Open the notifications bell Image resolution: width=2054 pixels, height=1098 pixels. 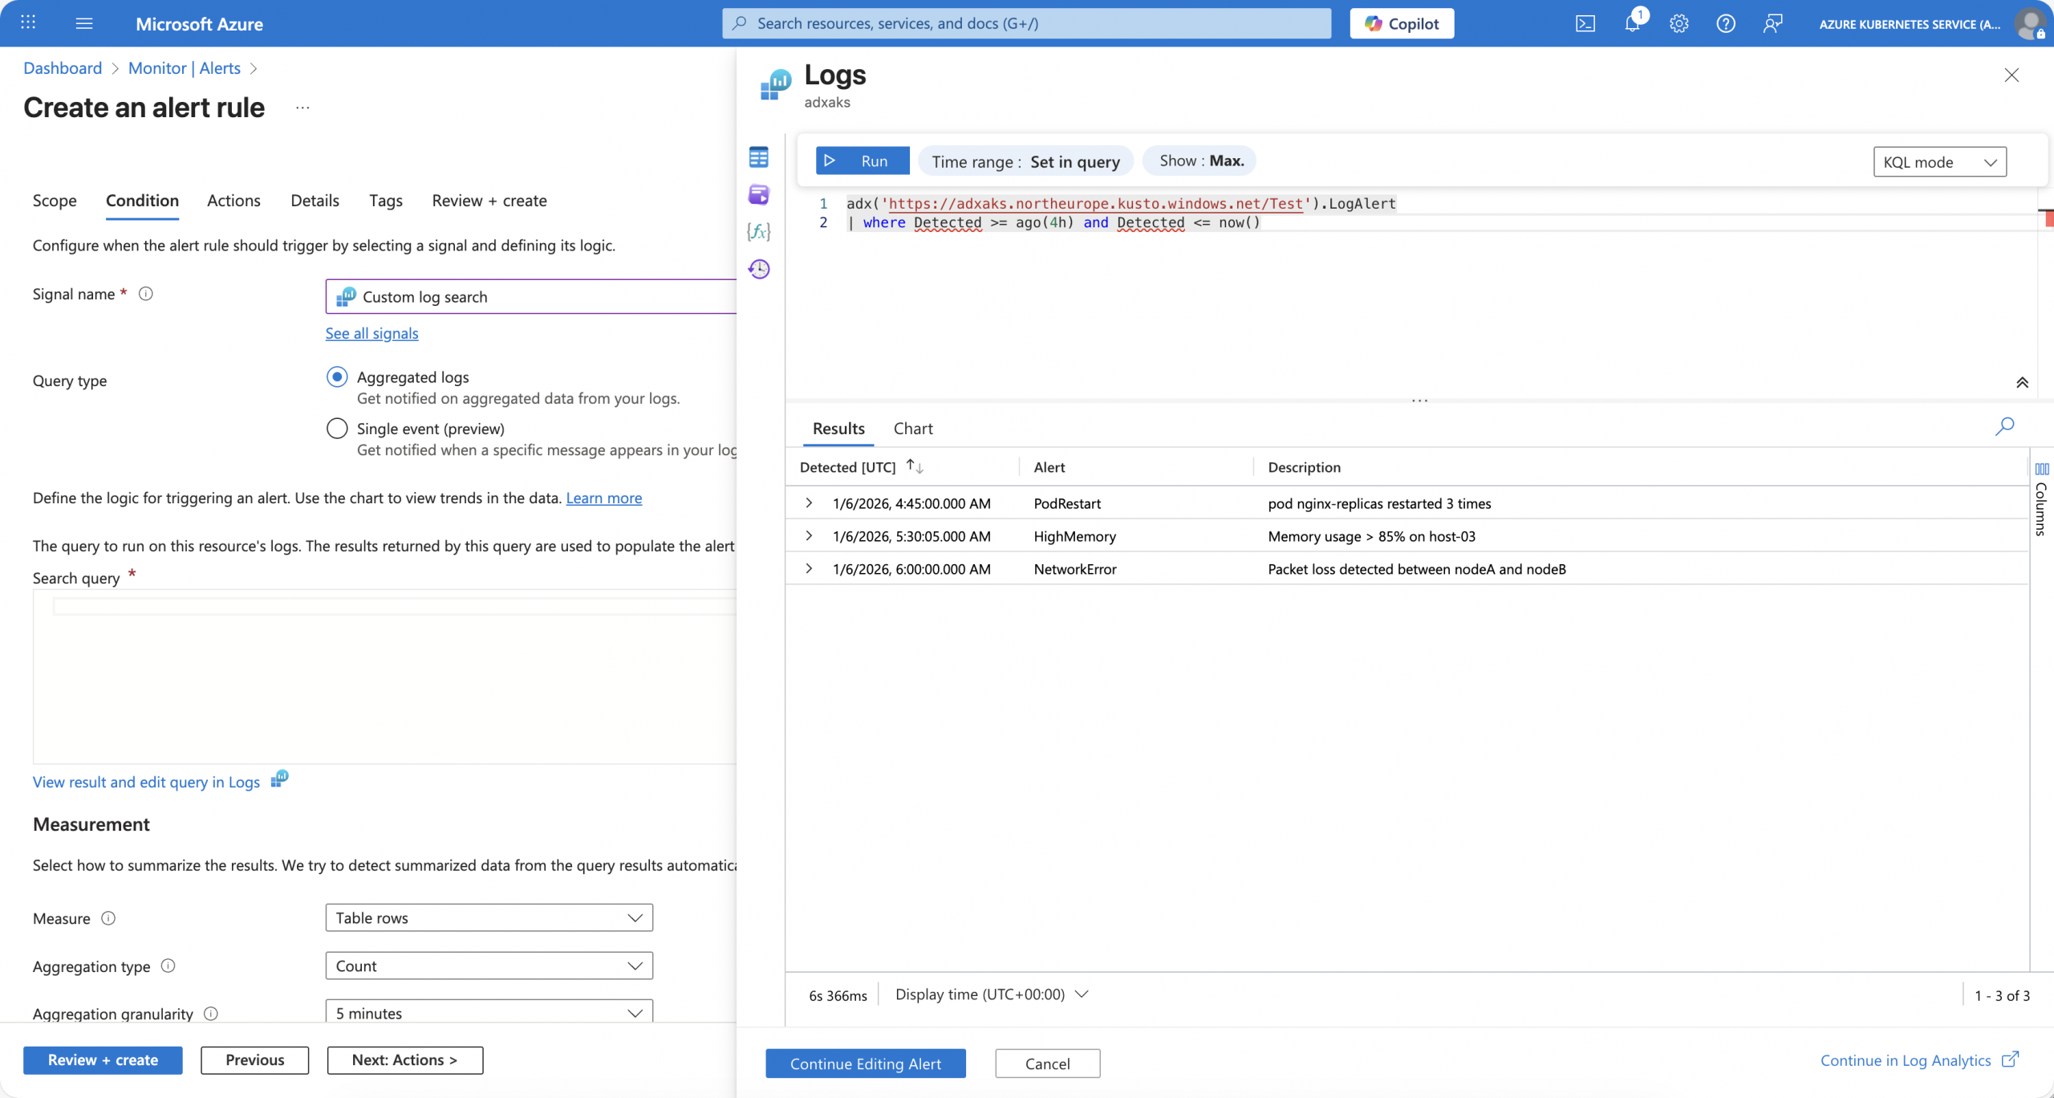[x=1632, y=24]
